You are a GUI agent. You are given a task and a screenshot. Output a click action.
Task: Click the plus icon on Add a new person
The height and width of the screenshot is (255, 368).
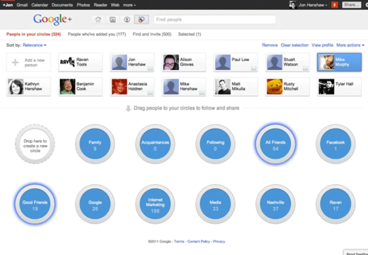(x=15, y=63)
